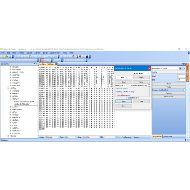Viewport: 190px width, 190px height.
Task: Open the Format menu
Action: point(21,53)
